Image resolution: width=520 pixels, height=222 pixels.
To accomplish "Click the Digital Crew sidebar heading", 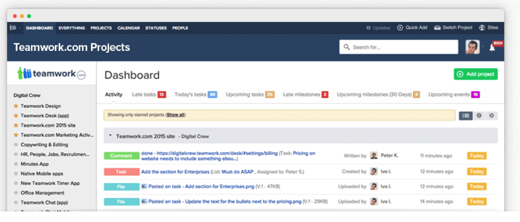I will click(x=27, y=95).
